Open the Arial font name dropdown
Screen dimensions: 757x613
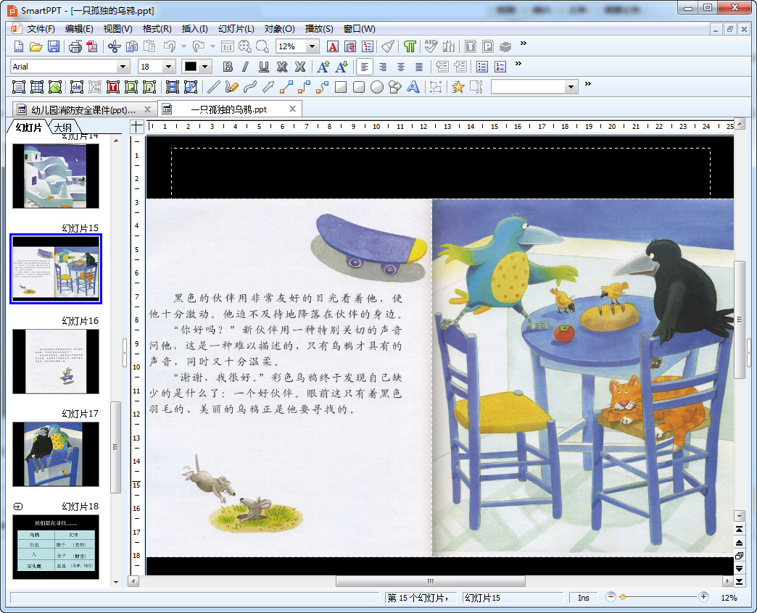[123, 67]
